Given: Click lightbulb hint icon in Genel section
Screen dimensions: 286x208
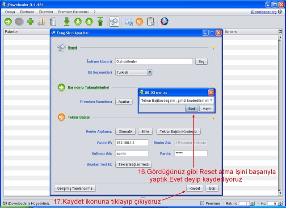Looking at the screenshot, I should (x=213, y=47).
